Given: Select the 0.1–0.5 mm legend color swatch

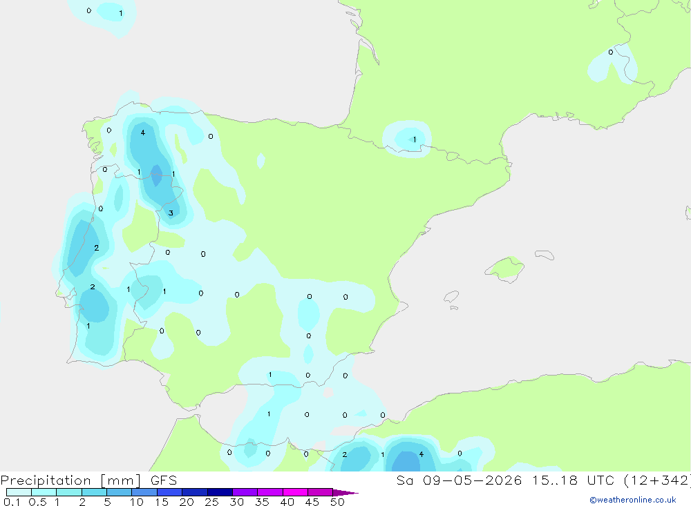Looking at the screenshot, I should (19, 492).
